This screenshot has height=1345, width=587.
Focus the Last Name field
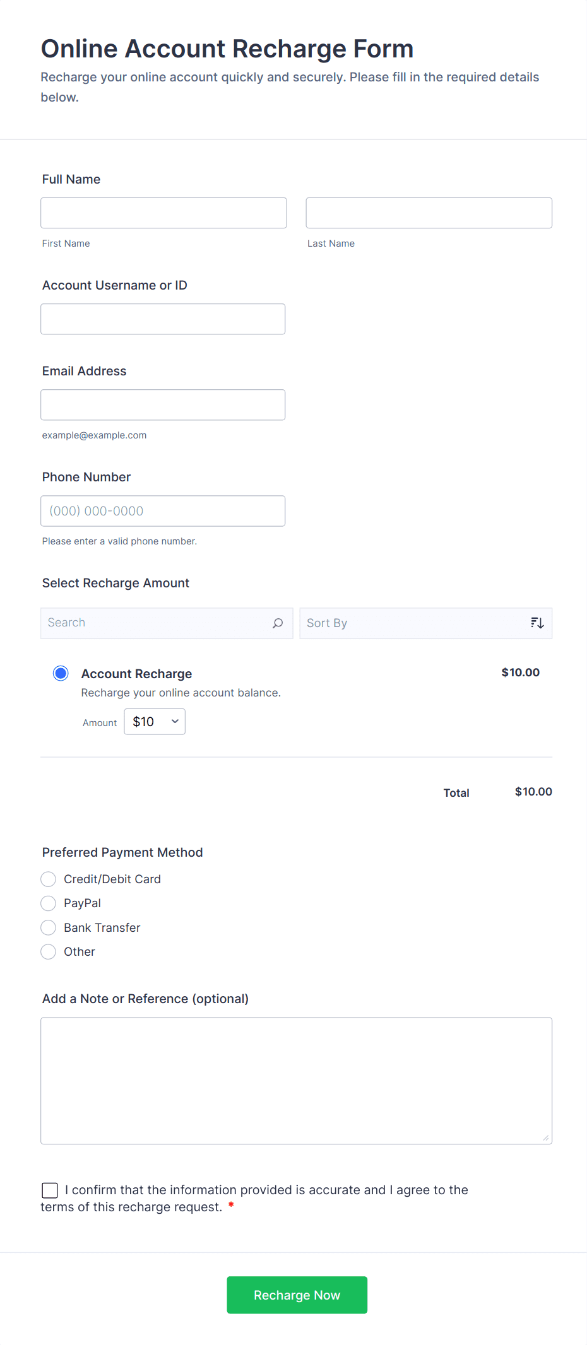point(429,213)
